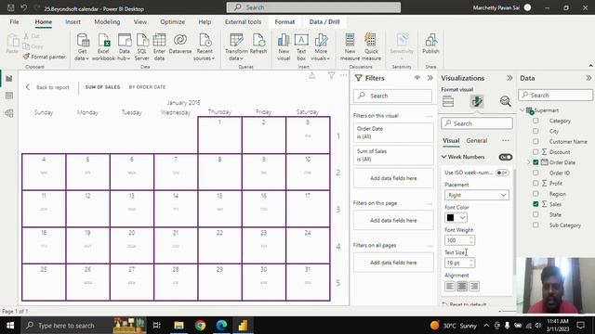Toggle Filters pane eye icon

pos(417,78)
